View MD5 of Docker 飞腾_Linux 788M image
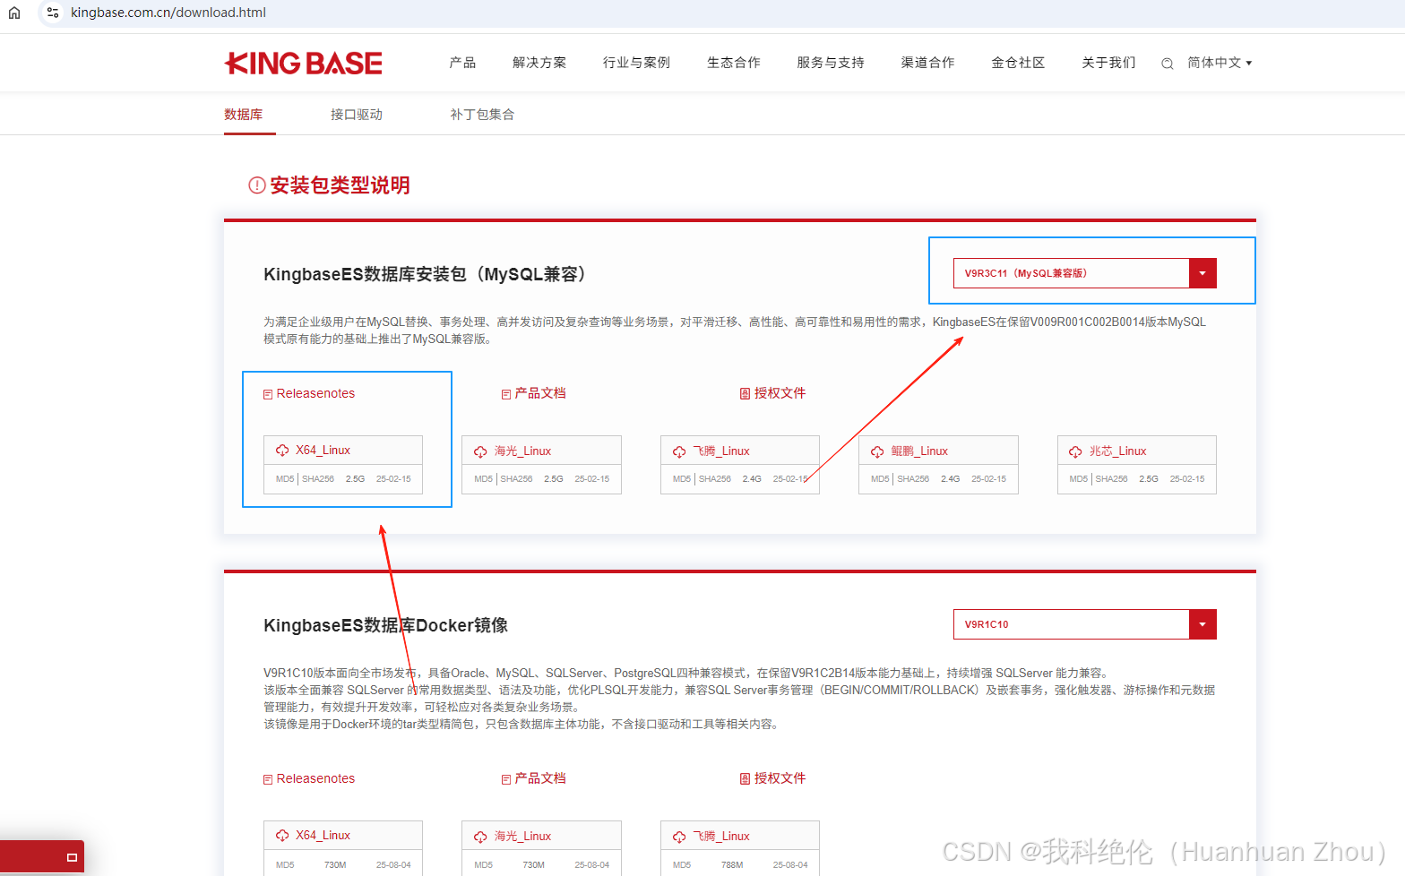 tap(682, 865)
